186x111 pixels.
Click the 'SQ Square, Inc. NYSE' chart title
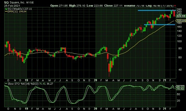click(x=19, y=3)
